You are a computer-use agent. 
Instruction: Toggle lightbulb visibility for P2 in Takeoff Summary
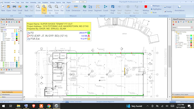click(x=193, y=35)
